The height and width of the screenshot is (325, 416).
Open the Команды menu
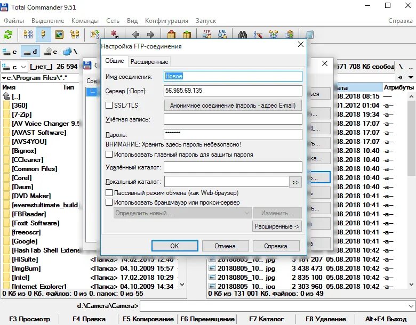coord(85,21)
